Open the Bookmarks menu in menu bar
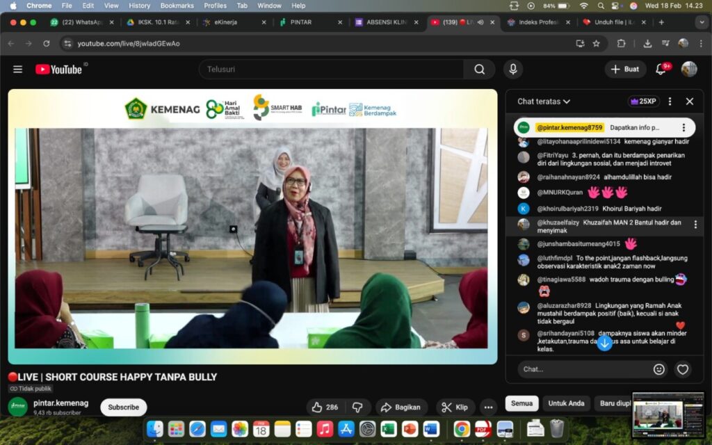The height and width of the screenshot is (445, 712). (177, 6)
